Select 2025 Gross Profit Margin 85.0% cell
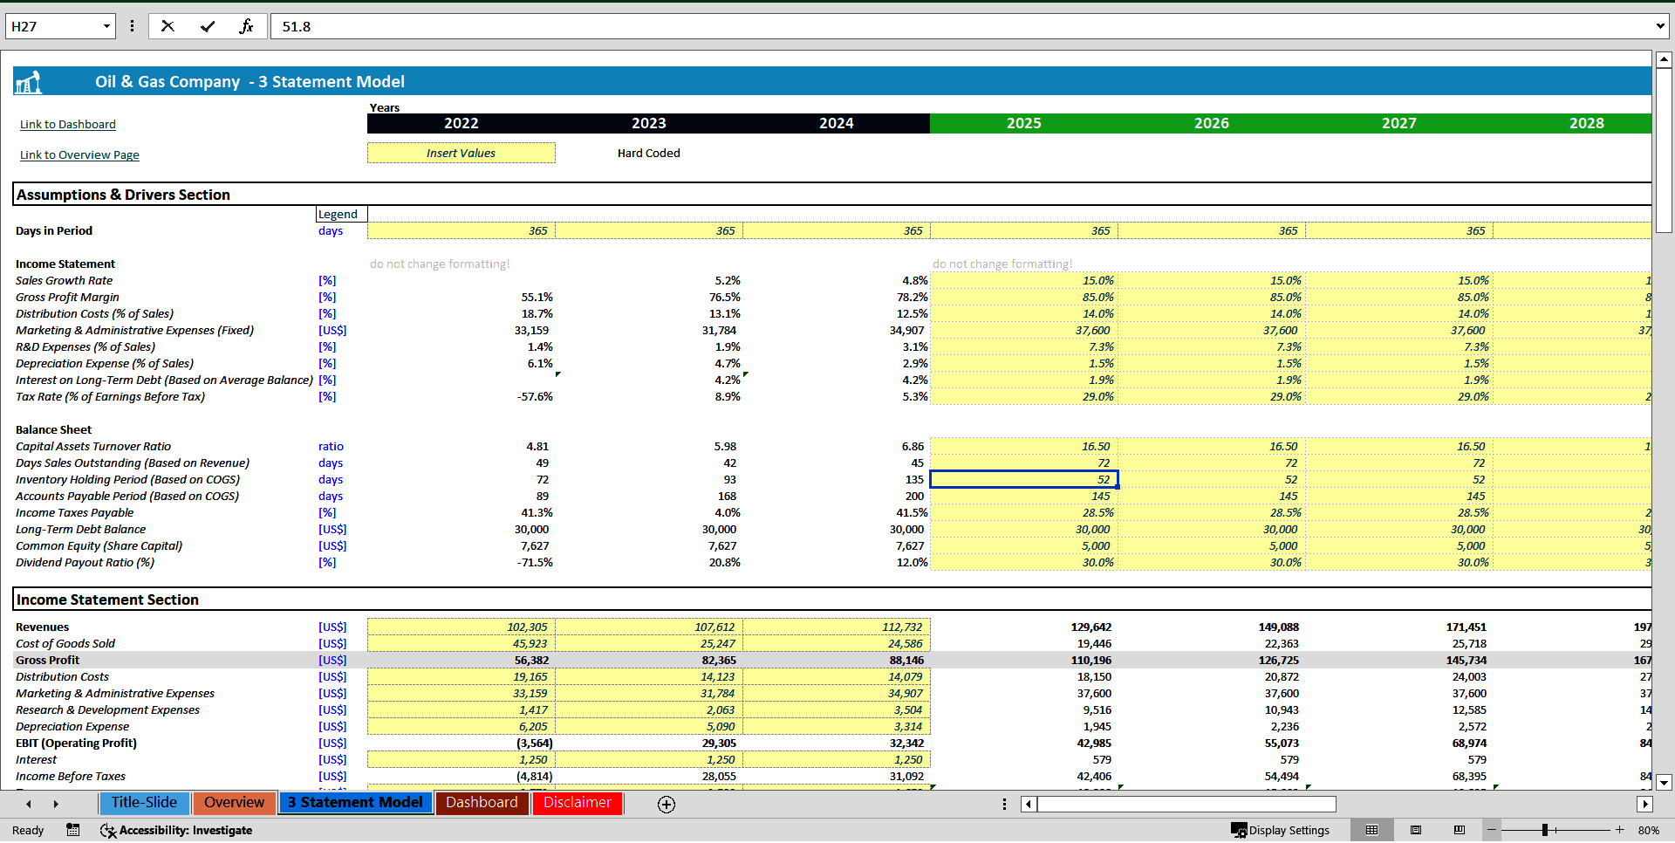The image size is (1675, 843). 1024,298
